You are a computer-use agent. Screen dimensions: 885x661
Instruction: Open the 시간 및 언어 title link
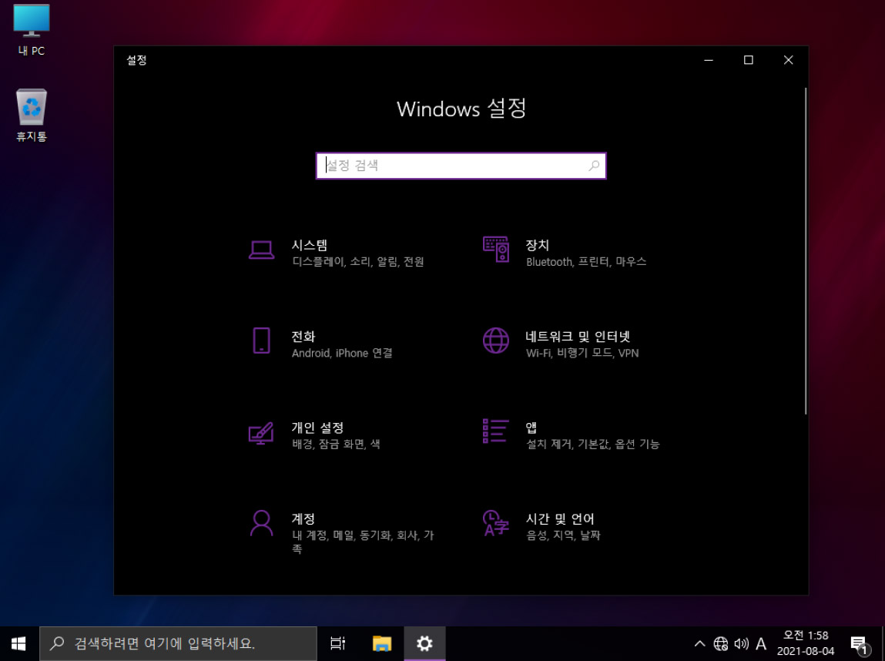click(560, 518)
